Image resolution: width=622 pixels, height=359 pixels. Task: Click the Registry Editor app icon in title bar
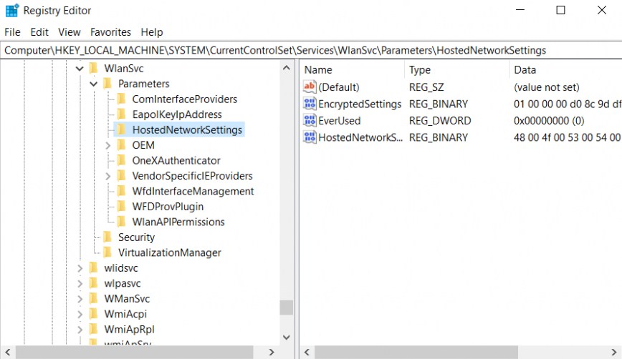click(11, 10)
